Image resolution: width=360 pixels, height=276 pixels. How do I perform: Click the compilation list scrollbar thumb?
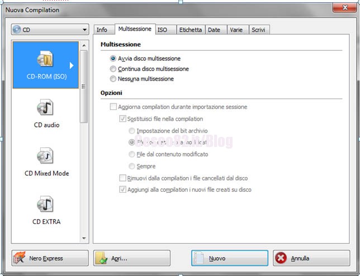(x=84, y=87)
